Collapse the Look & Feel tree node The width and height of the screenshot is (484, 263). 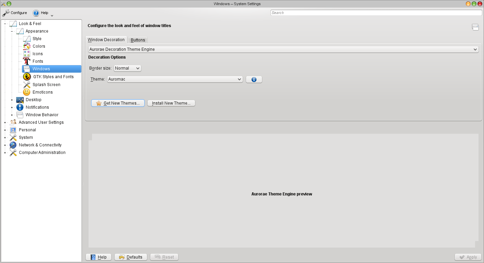pos(5,24)
